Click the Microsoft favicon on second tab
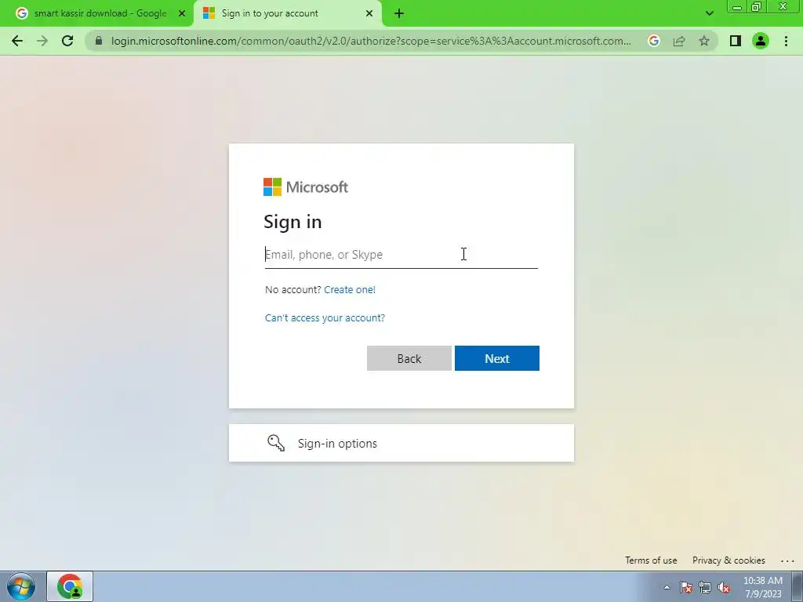 pyautogui.click(x=209, y=13)
